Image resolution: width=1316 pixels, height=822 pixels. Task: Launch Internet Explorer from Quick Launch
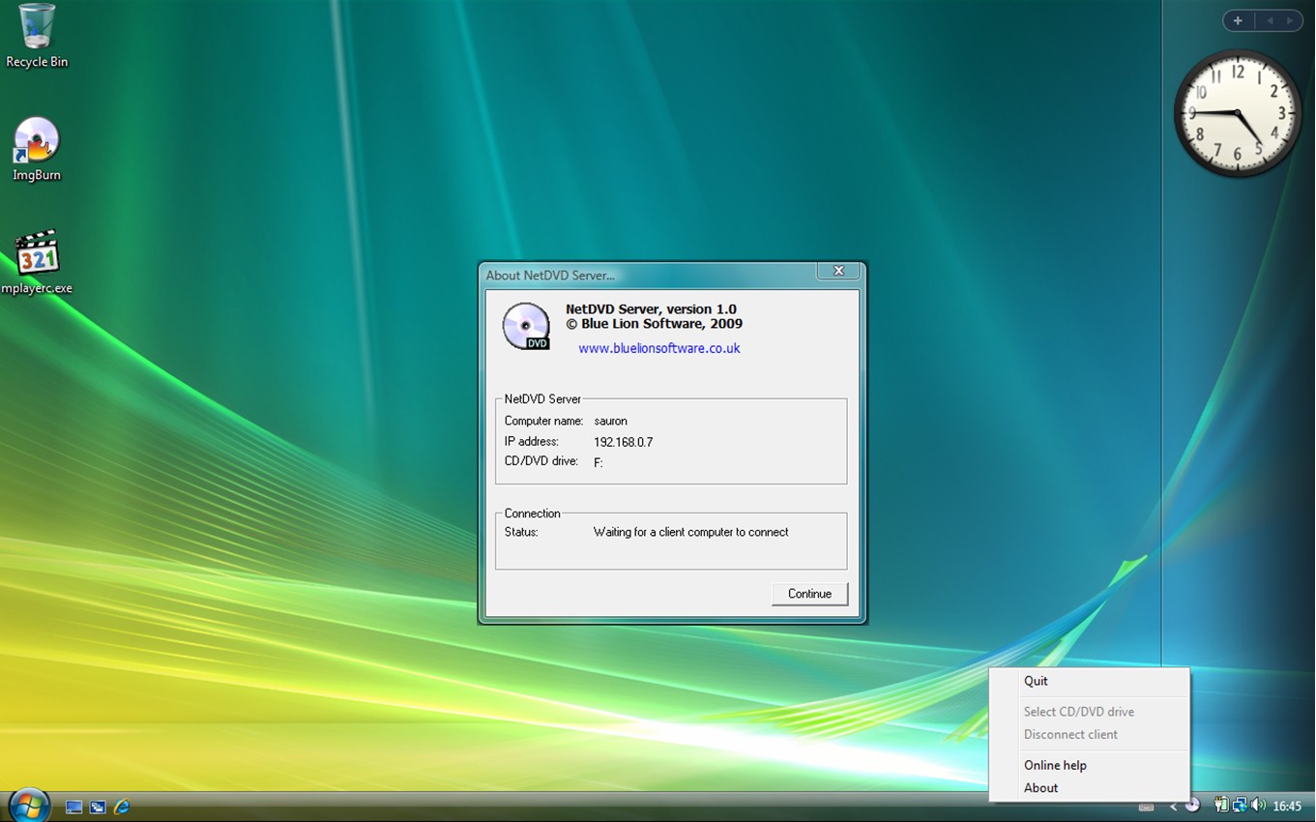[122, 807]
